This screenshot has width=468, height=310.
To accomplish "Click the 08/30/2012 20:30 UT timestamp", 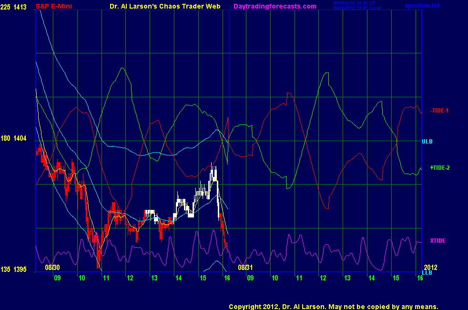I will pyautogui.click(x=353, y=4).
